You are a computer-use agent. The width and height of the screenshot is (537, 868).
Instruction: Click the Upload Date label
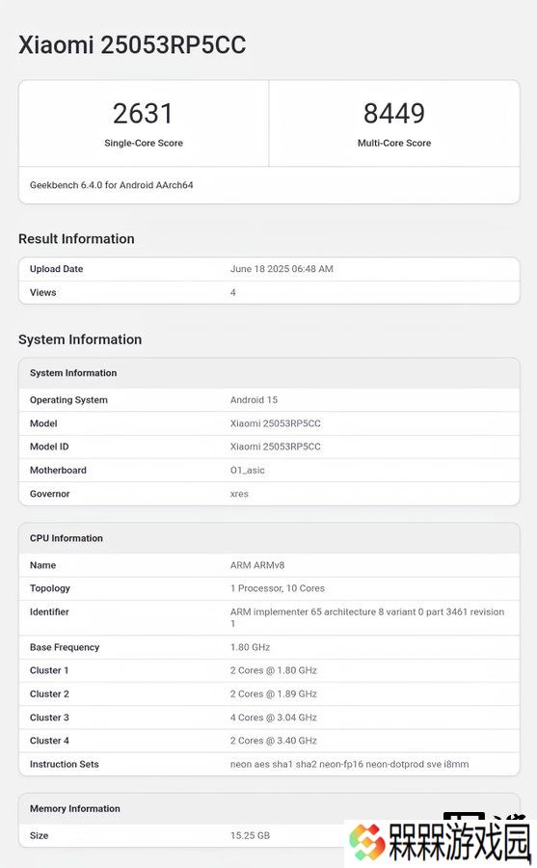(x=57, y=269)
